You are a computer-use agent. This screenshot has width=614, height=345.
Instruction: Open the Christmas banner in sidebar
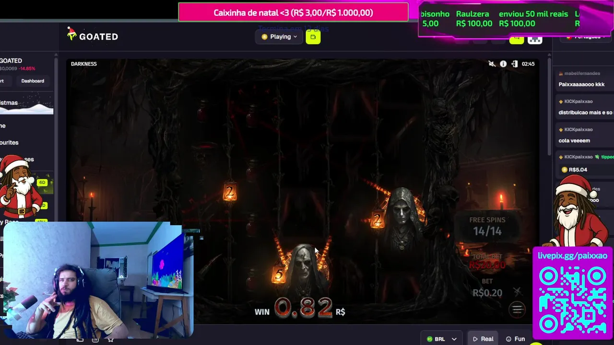coord(26,103)
